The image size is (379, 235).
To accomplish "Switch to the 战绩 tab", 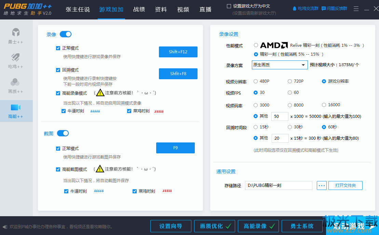I will click(139, 10).
